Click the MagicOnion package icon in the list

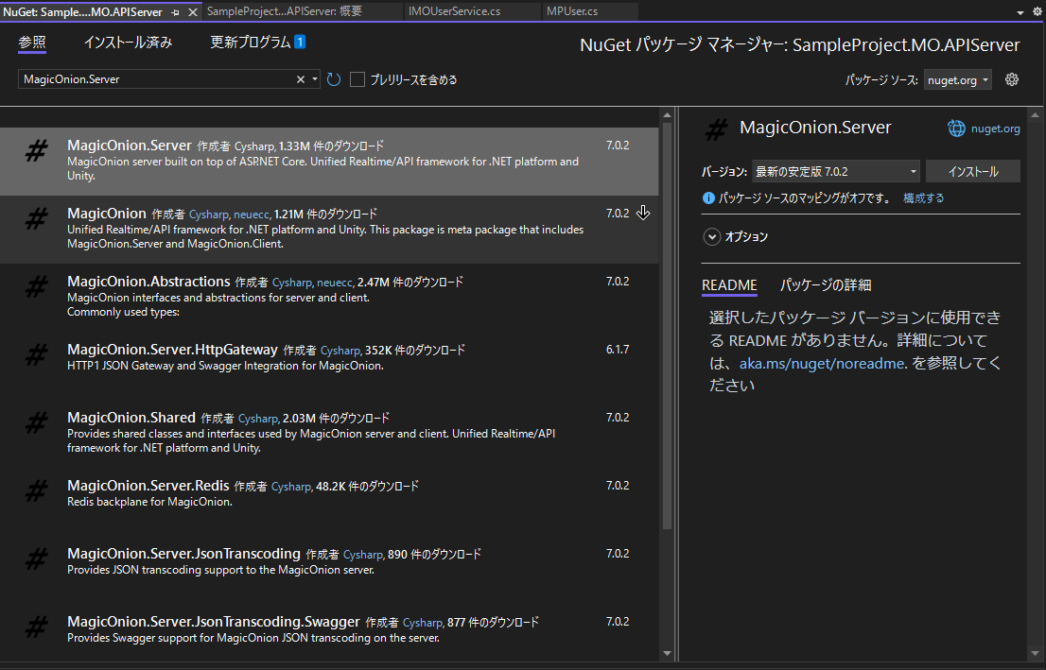coord(37,218)
